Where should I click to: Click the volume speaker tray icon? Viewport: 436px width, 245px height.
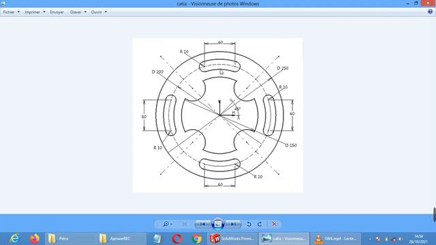(401, 239)
